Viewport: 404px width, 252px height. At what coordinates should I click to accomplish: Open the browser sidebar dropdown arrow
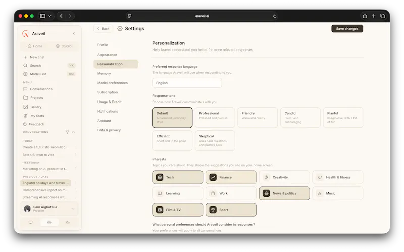50,16
